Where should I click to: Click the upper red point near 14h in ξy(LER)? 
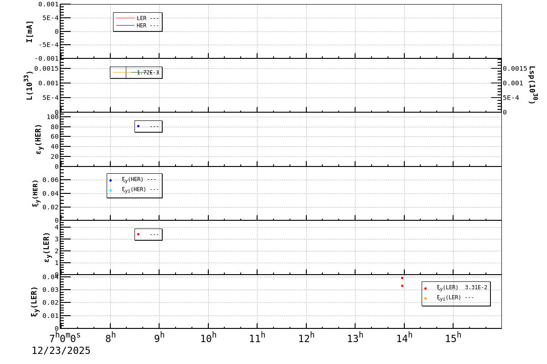pyautogui.click(x=402, y=278)
